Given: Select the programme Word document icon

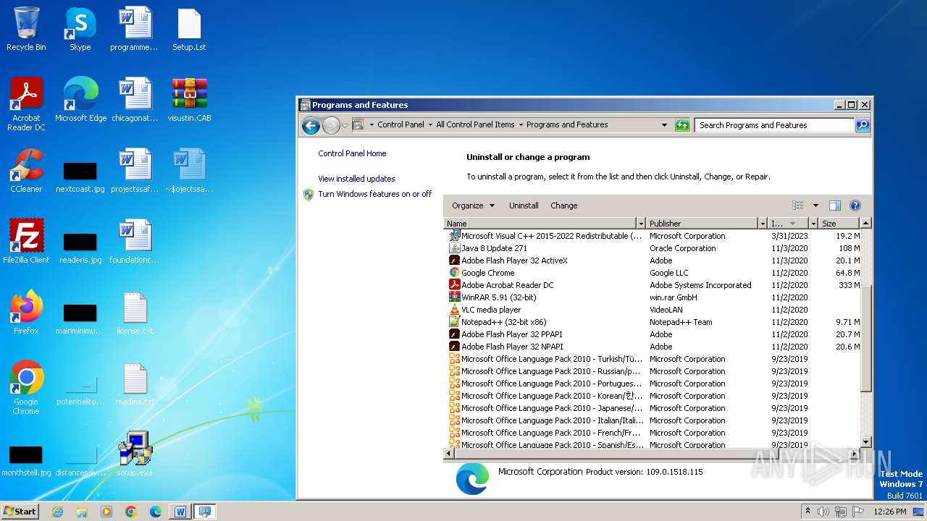Looking at the screenshot, I should tap(135, 29).
